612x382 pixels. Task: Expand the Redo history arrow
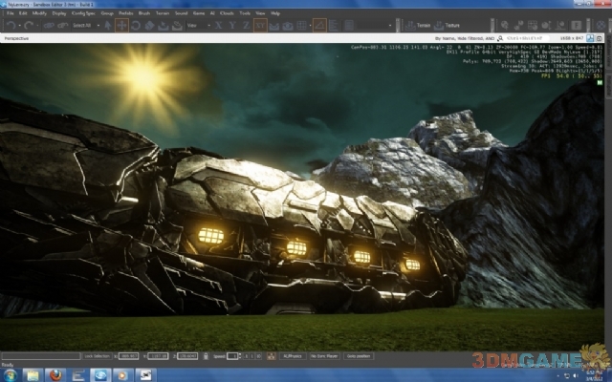(x=37, y=26)
